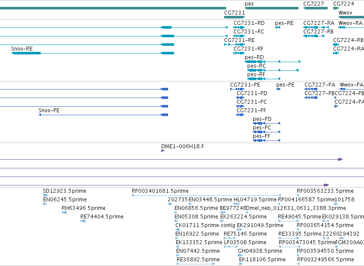Select transcript label CG7231-RF

(249, 49)
